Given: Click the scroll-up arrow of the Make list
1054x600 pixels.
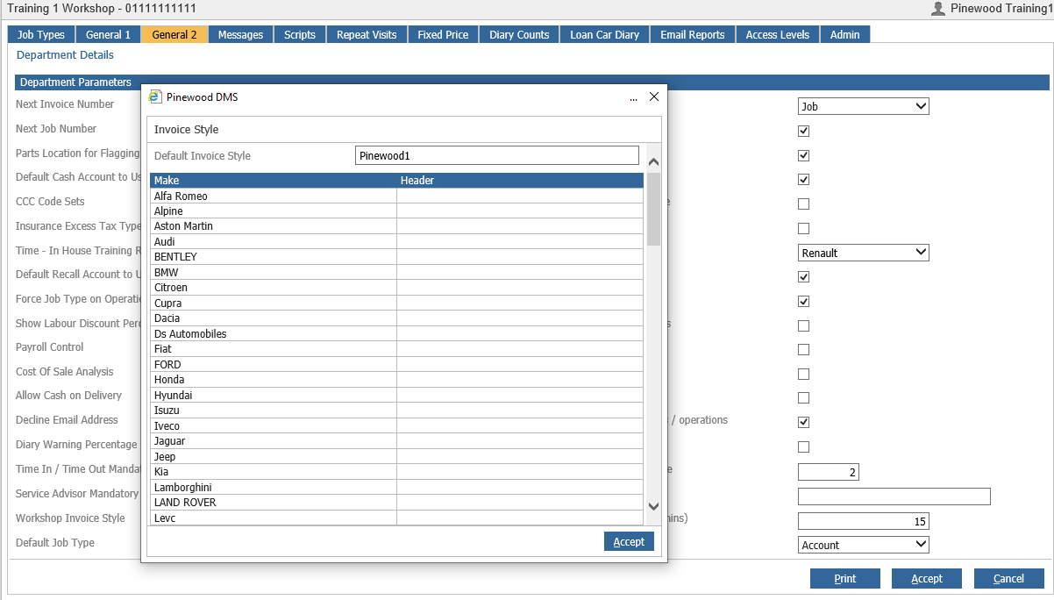Looking at the screenshot, I should (652, 161).
